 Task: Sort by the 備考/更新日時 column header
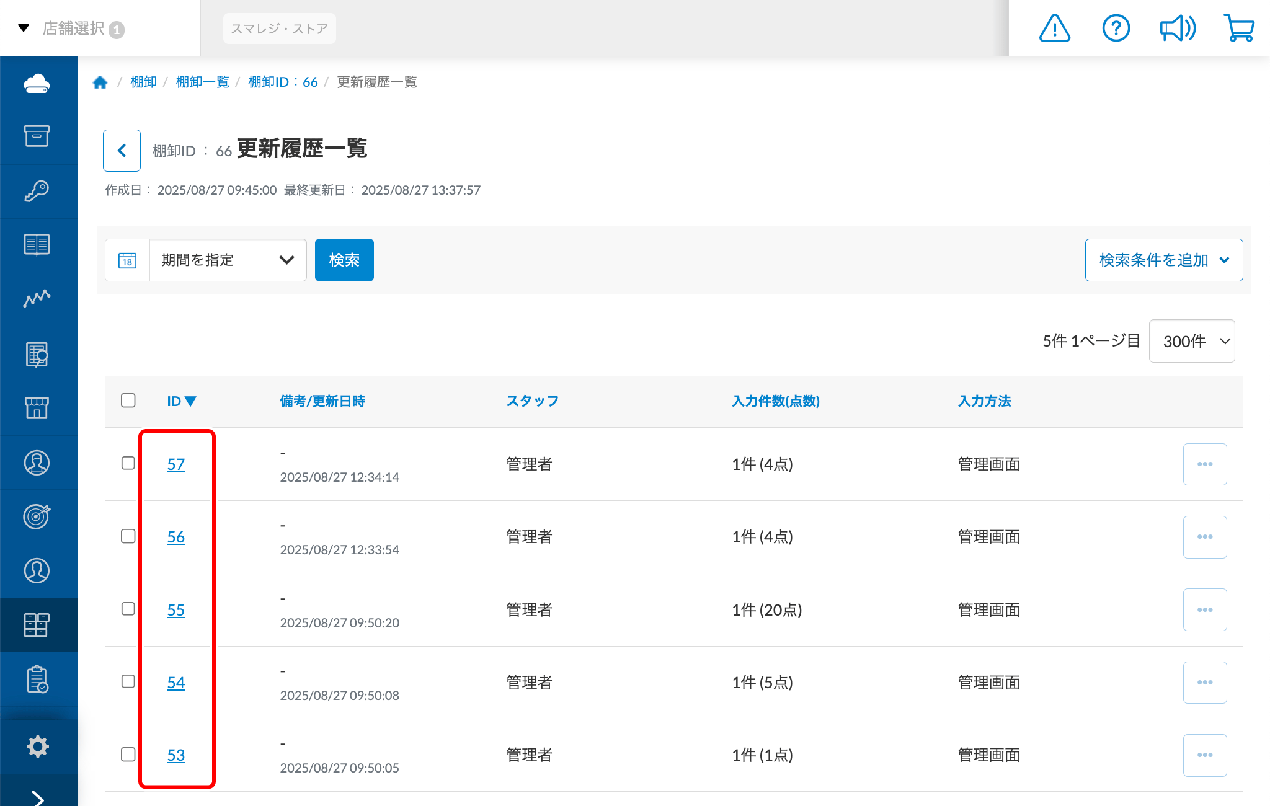[322, 401]
